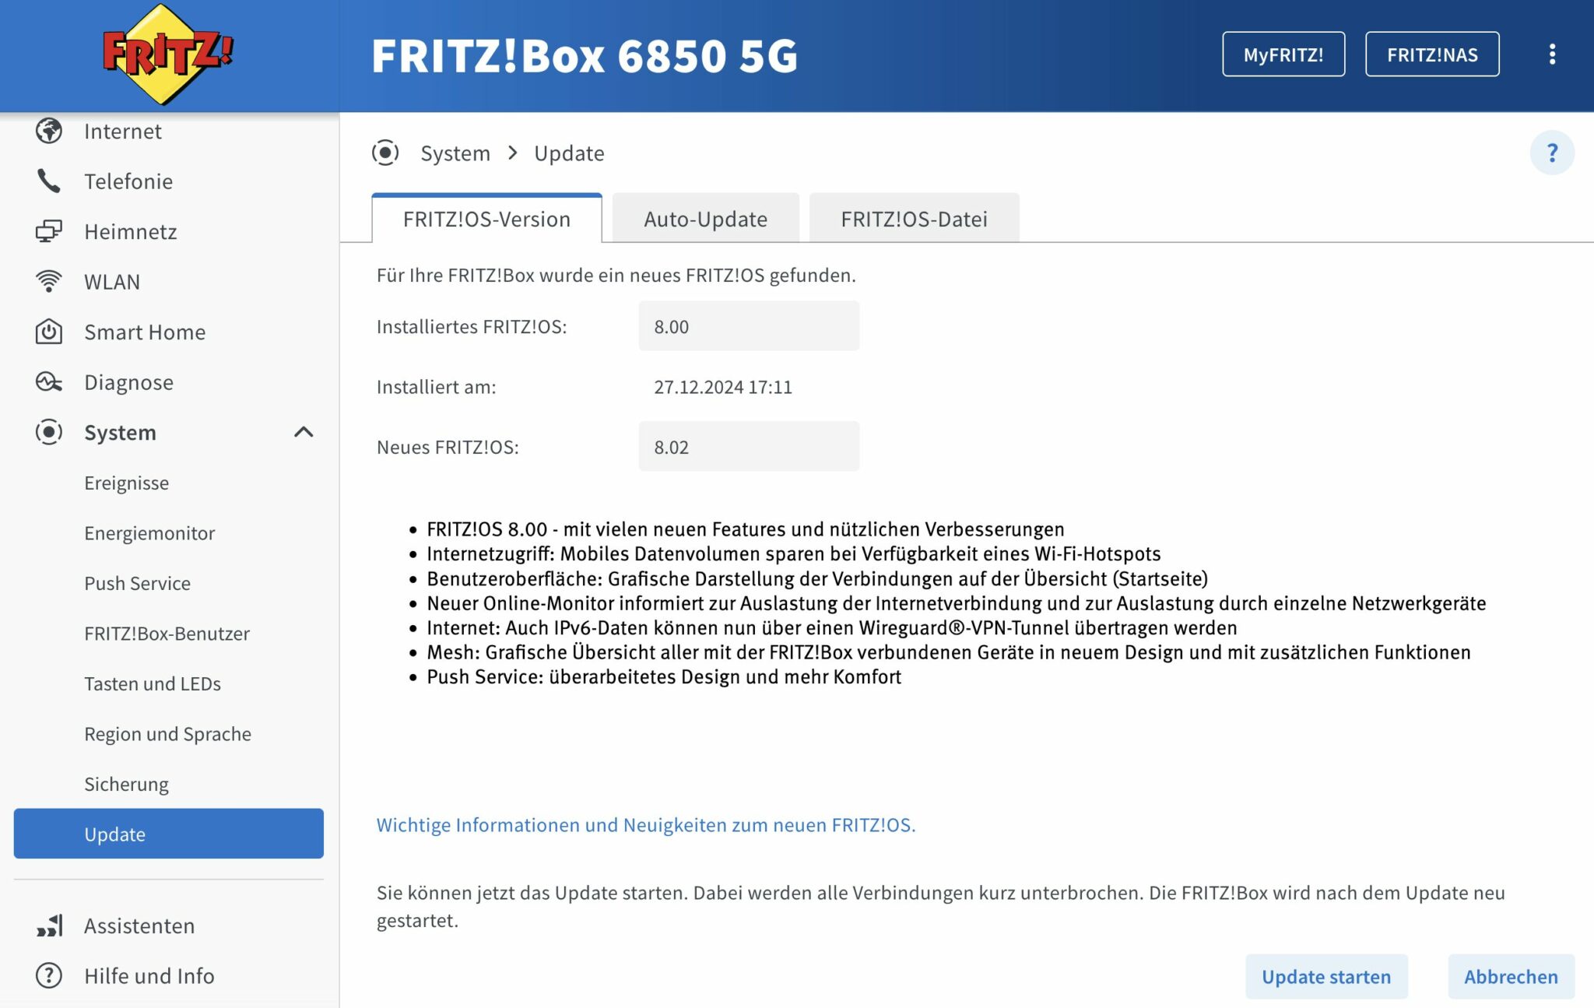Screen dimensions: 1594x1008
Task: Open the three-dot overflow menu
Action: click(1554, 54)
